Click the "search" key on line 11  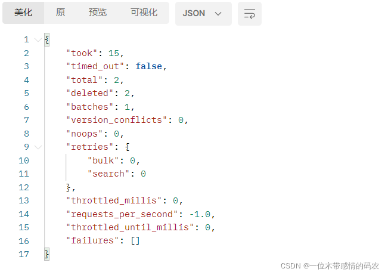click(x=108, y=174)
